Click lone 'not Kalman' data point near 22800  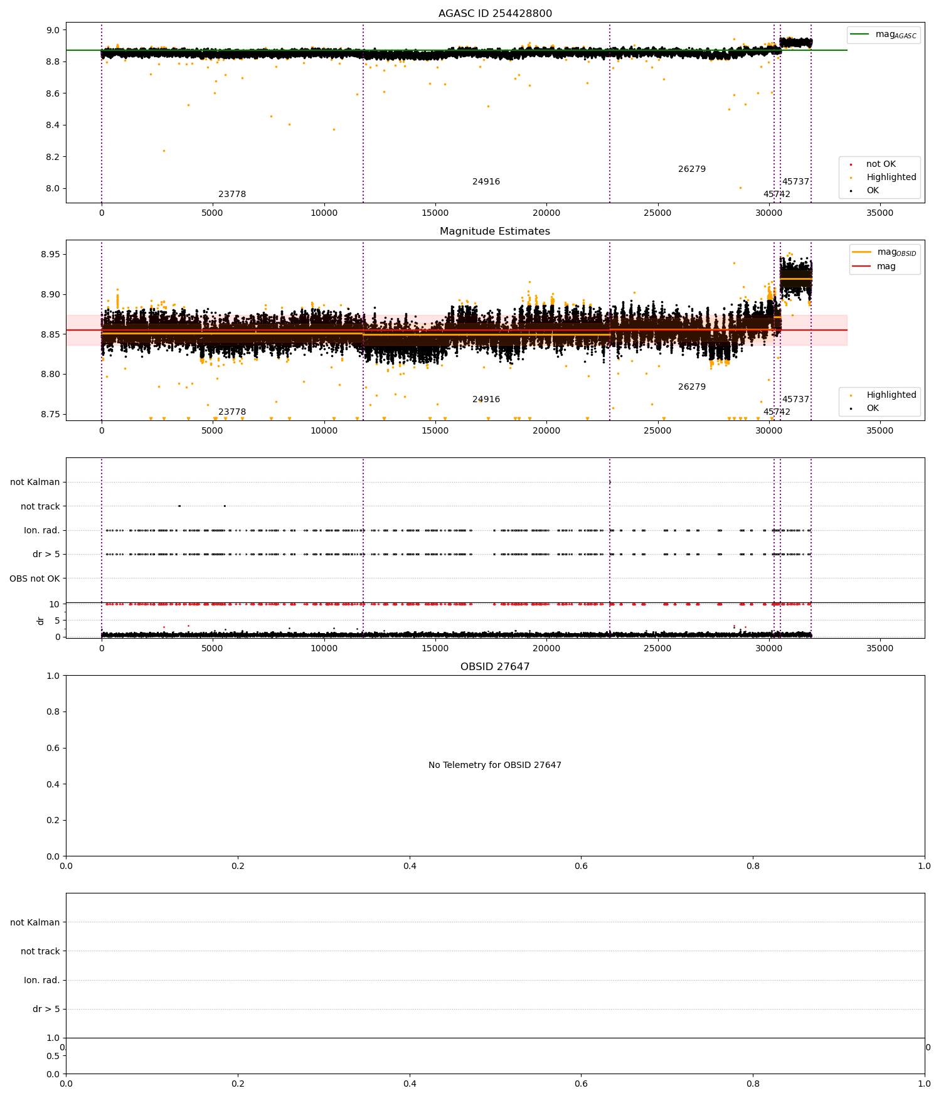tap(610, 482)
